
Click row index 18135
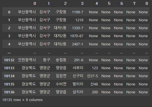(x=9, y=84)
